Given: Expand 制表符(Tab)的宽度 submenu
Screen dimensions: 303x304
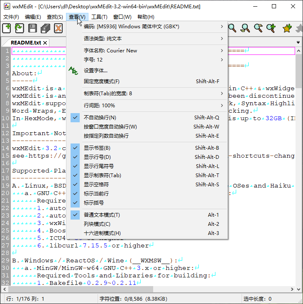Looking at the screenshot, I should tap(147, 94).
